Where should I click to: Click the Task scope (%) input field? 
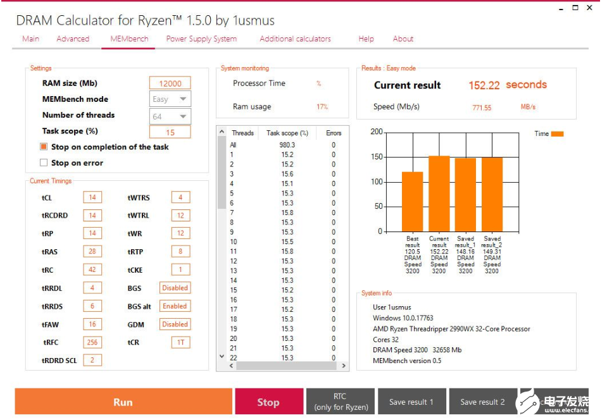[170, 132]
